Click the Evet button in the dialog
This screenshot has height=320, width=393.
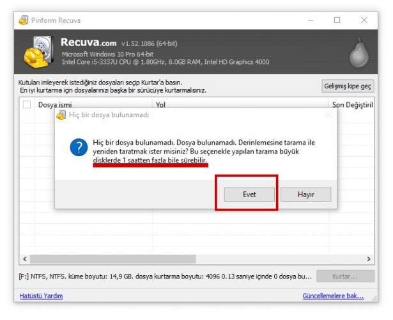click(249, 195)
